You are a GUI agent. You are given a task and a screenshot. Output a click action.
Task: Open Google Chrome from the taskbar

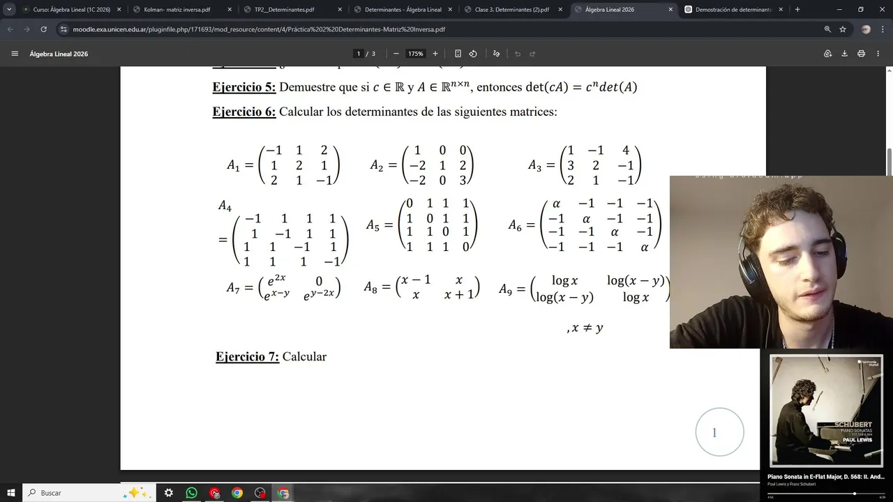pos(237,493)
